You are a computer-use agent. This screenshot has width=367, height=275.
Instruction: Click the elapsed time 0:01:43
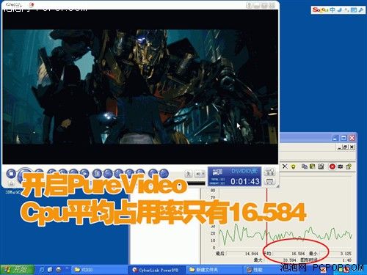pyautogui.click(x=245, y=181)
